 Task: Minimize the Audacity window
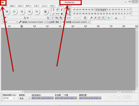[126, 2]
